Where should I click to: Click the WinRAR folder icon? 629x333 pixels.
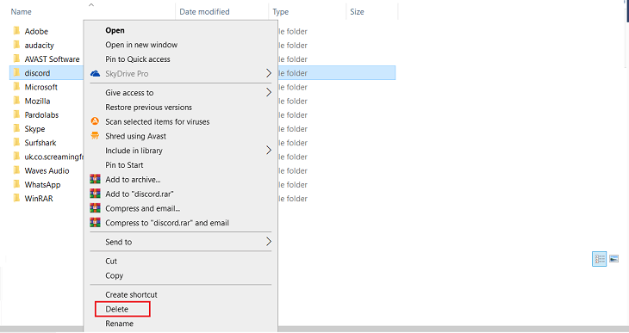(x=16, y=199)
